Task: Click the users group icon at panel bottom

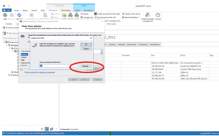Action: pos(52,129)
